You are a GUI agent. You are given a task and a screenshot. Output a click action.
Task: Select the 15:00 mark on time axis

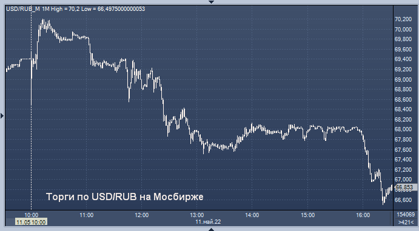tap(307, 215)
